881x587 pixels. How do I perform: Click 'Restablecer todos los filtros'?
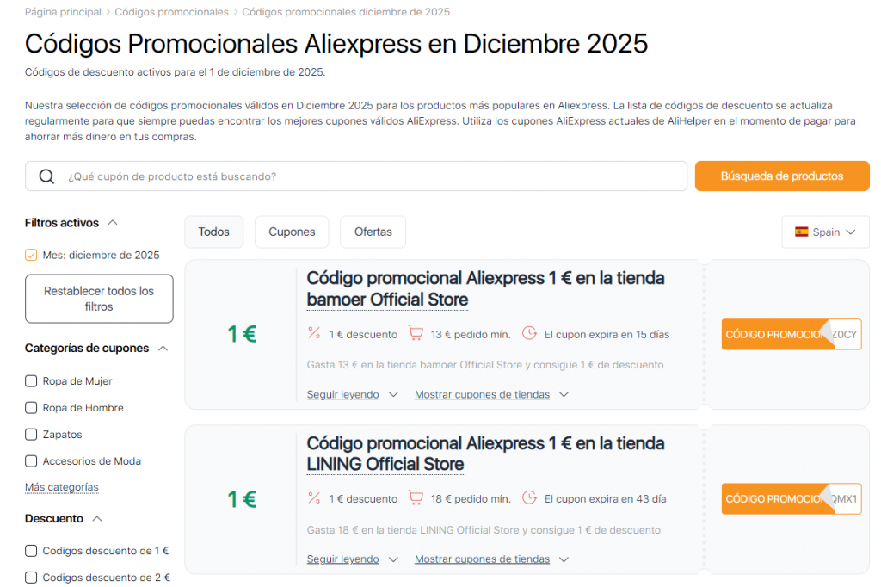point(98,299)
